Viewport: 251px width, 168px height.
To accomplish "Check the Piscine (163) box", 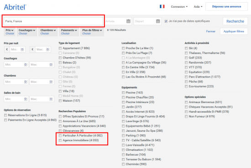I will (123, 93).
